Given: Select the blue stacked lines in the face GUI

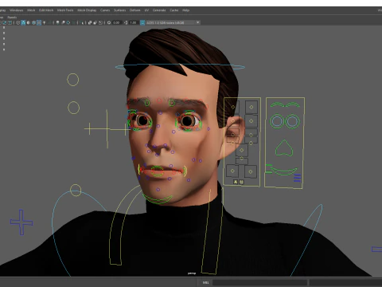Looking at the screenshot, I should pos(298,178).
